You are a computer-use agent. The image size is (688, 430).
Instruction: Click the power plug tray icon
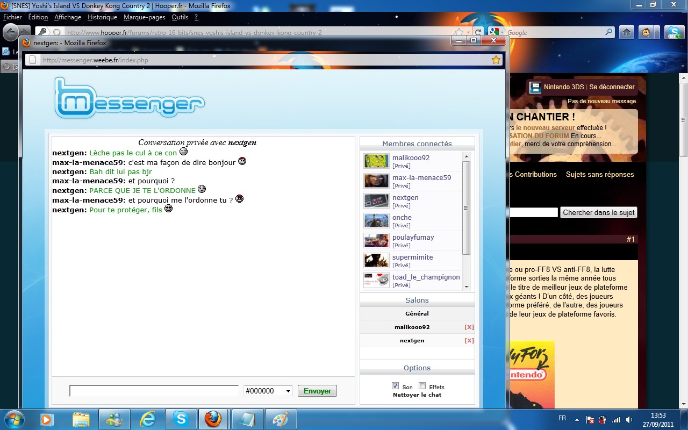pos(603,419)
